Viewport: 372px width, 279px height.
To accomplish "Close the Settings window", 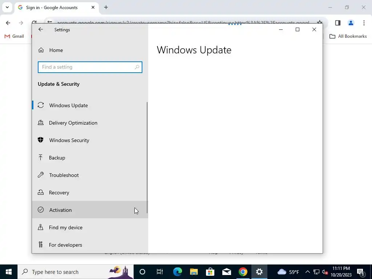I will tap(314, 29).
